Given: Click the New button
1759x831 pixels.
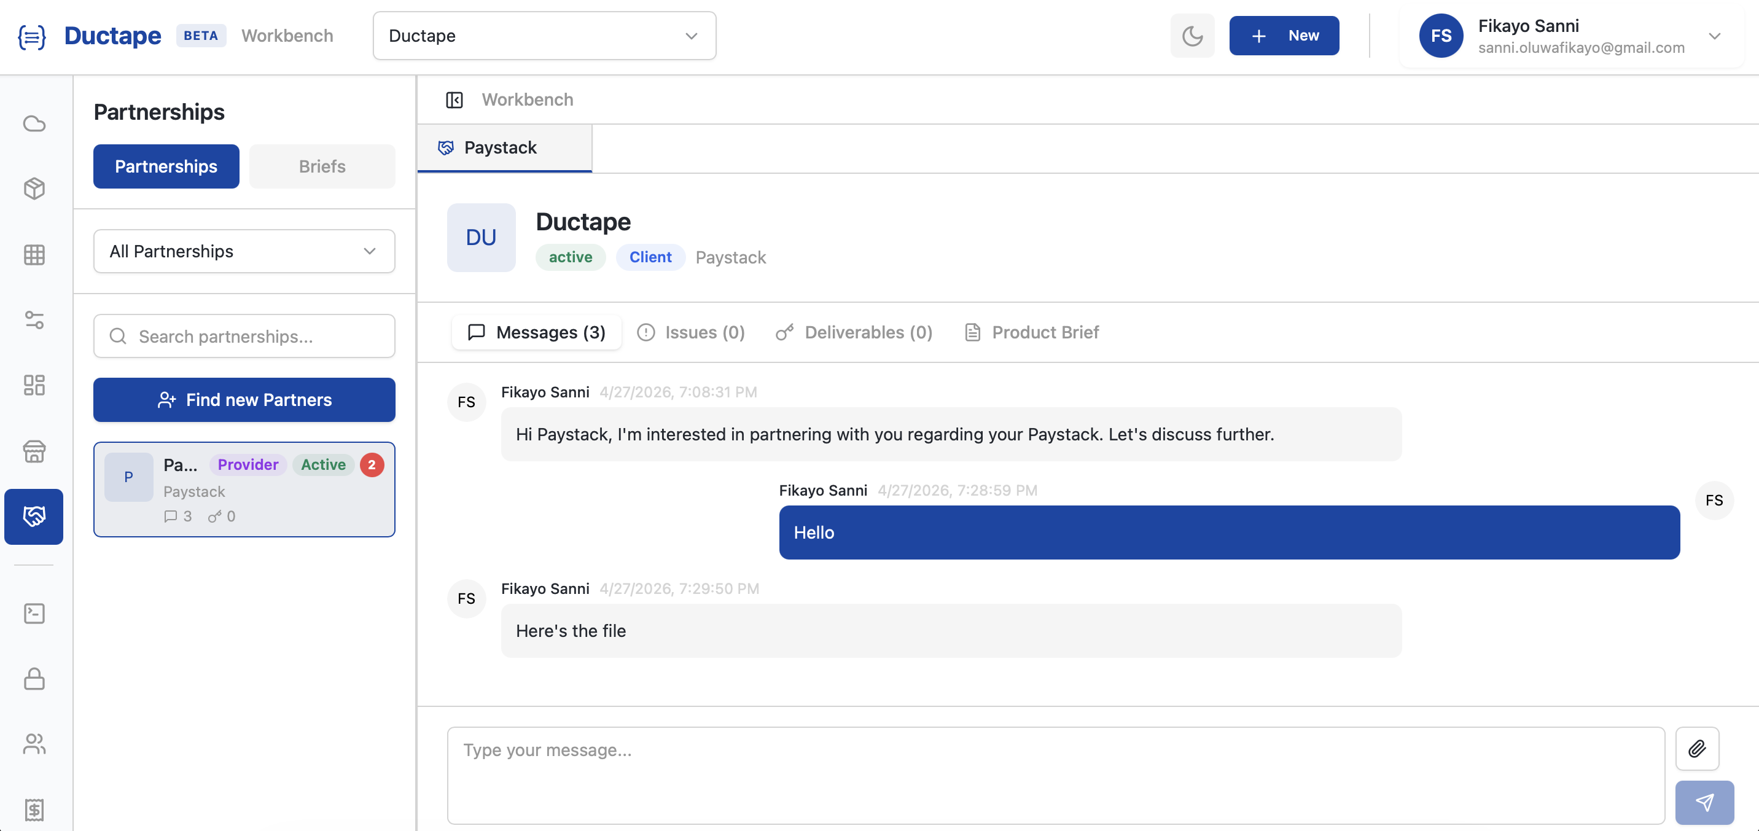Looking at the screenshot, I should click(x=1284, y=36).
